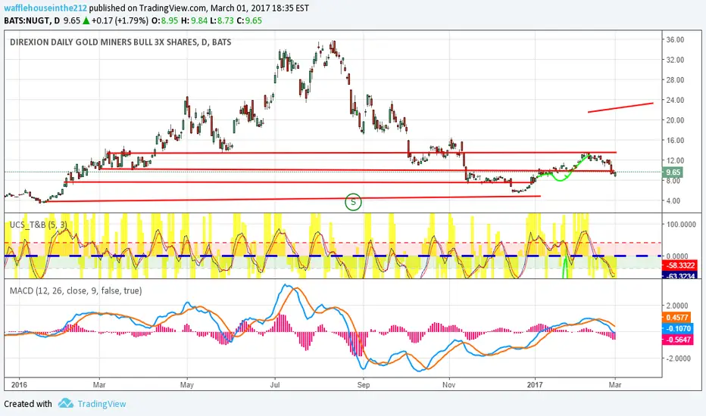Click the -2.0000 MACD axis label
The image size is (706, 416).
pyautogui.click(x=680, y=359)
